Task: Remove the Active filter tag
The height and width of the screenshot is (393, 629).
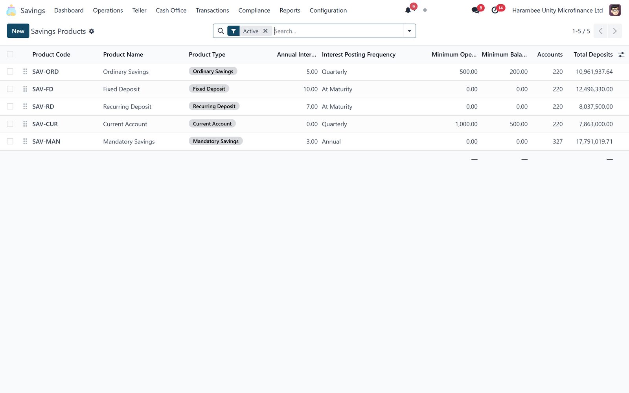Action: 265,31
